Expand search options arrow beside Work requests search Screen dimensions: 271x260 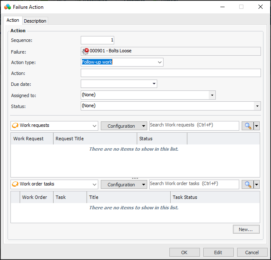pos(256,126)
